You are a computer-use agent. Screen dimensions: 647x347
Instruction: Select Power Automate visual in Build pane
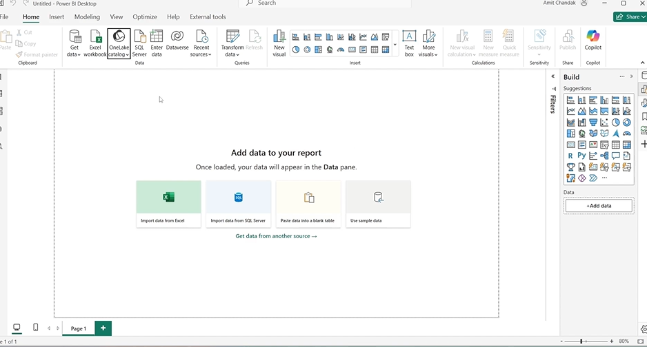click(x=593, y=178)
